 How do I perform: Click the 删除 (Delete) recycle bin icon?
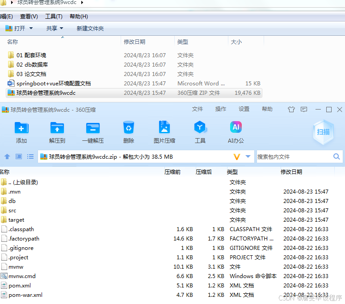click(x=129, y=127)
